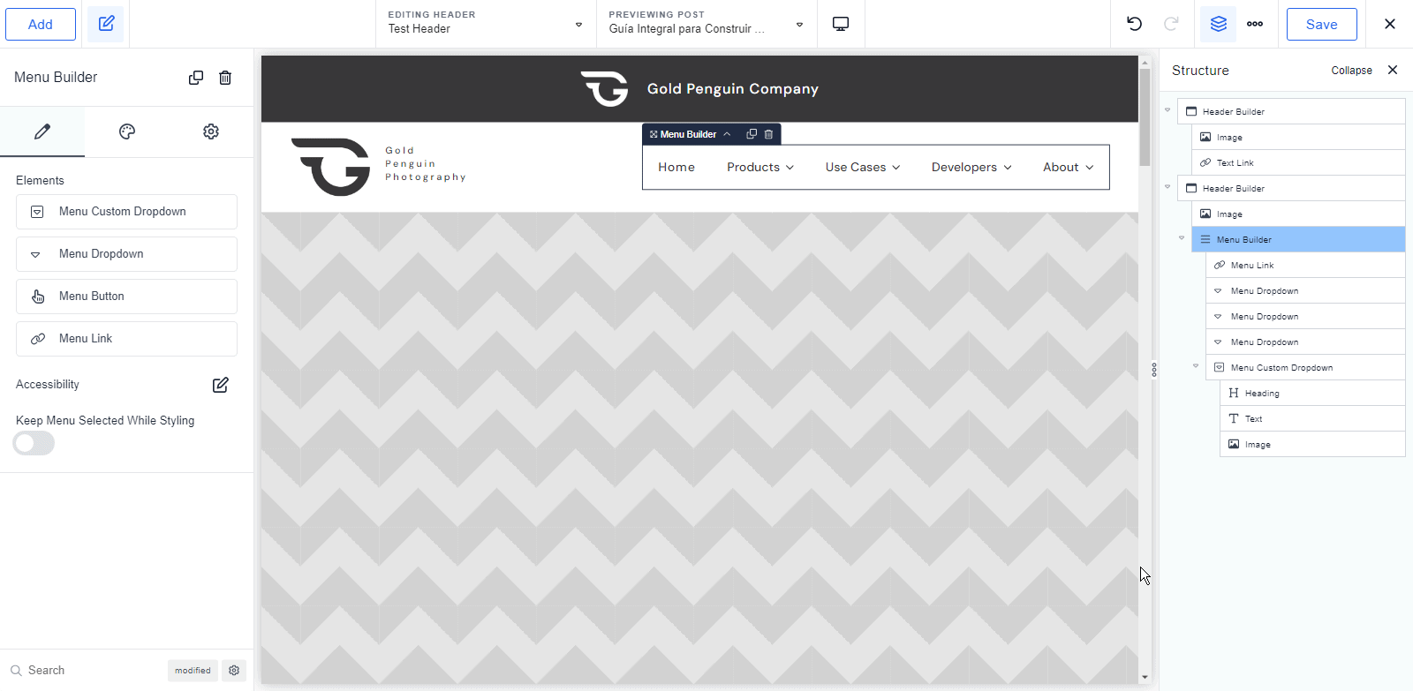Select parent using the canvas toolbar up arrow

pyautogui.click(x=727, y=134)
